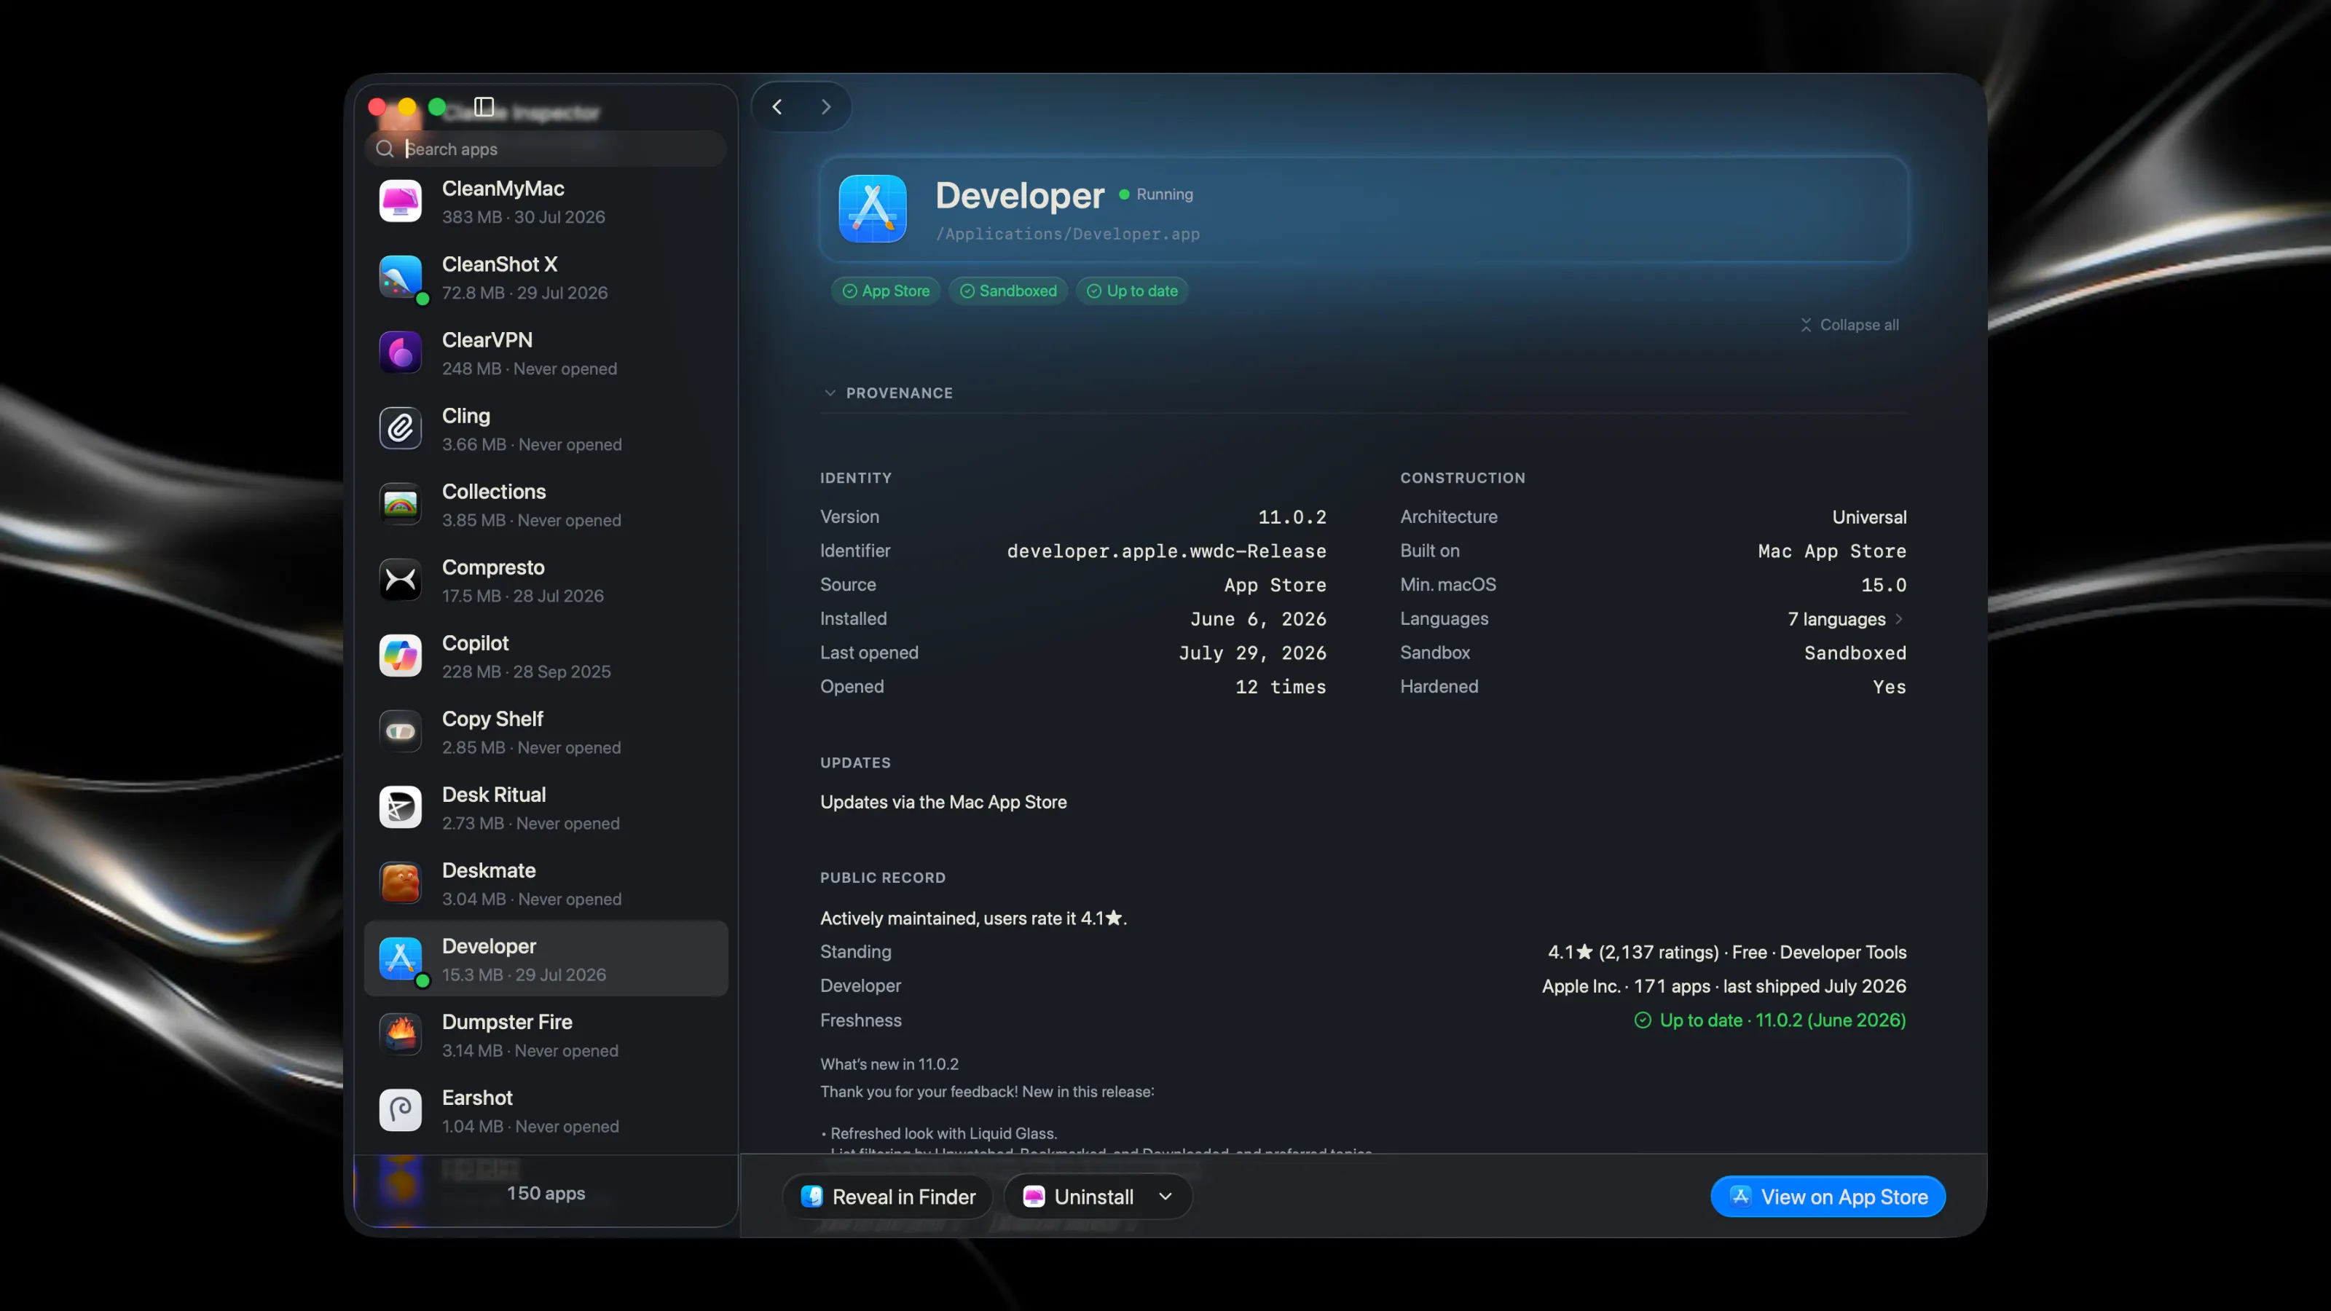2331x1311 pixels.
Task: Click the green checkmark beside Up to date 11.0.2
Action: [1643, 1020]
